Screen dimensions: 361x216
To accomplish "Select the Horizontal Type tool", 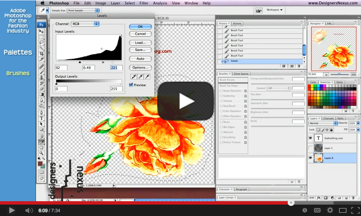I will click(x=42, y=118).
